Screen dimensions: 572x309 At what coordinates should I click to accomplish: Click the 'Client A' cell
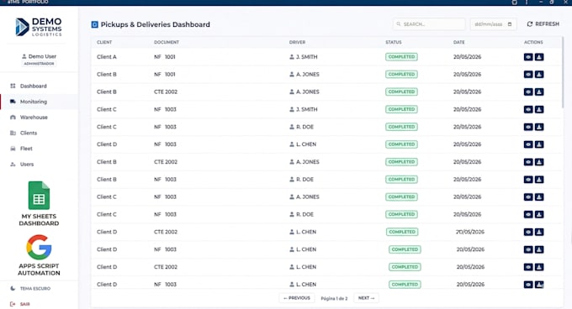107,57
